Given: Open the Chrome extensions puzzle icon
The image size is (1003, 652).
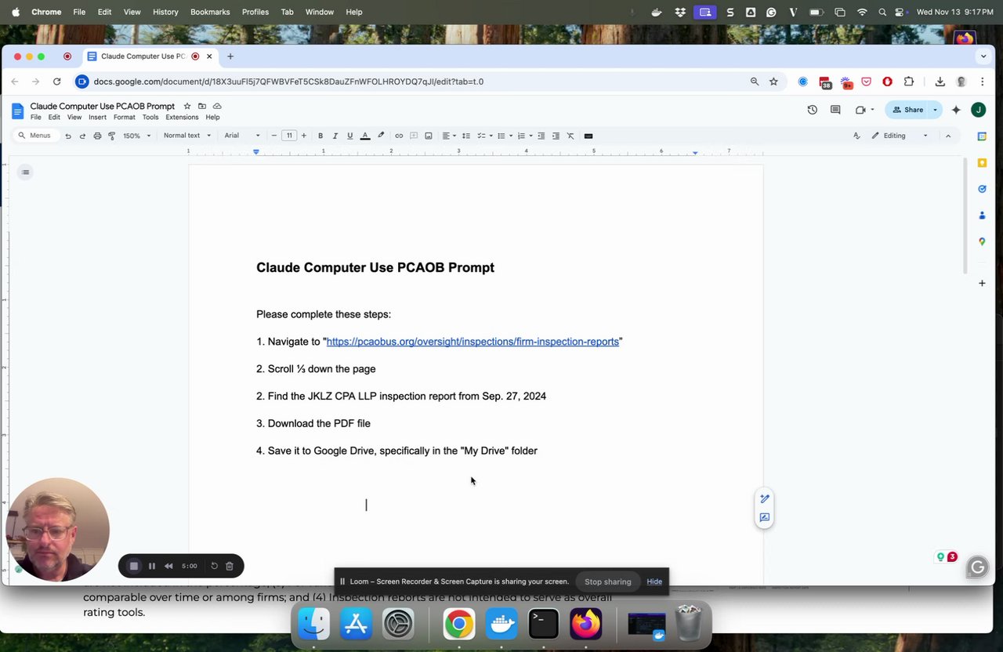Looking at the screenshot, I should 909,81.
